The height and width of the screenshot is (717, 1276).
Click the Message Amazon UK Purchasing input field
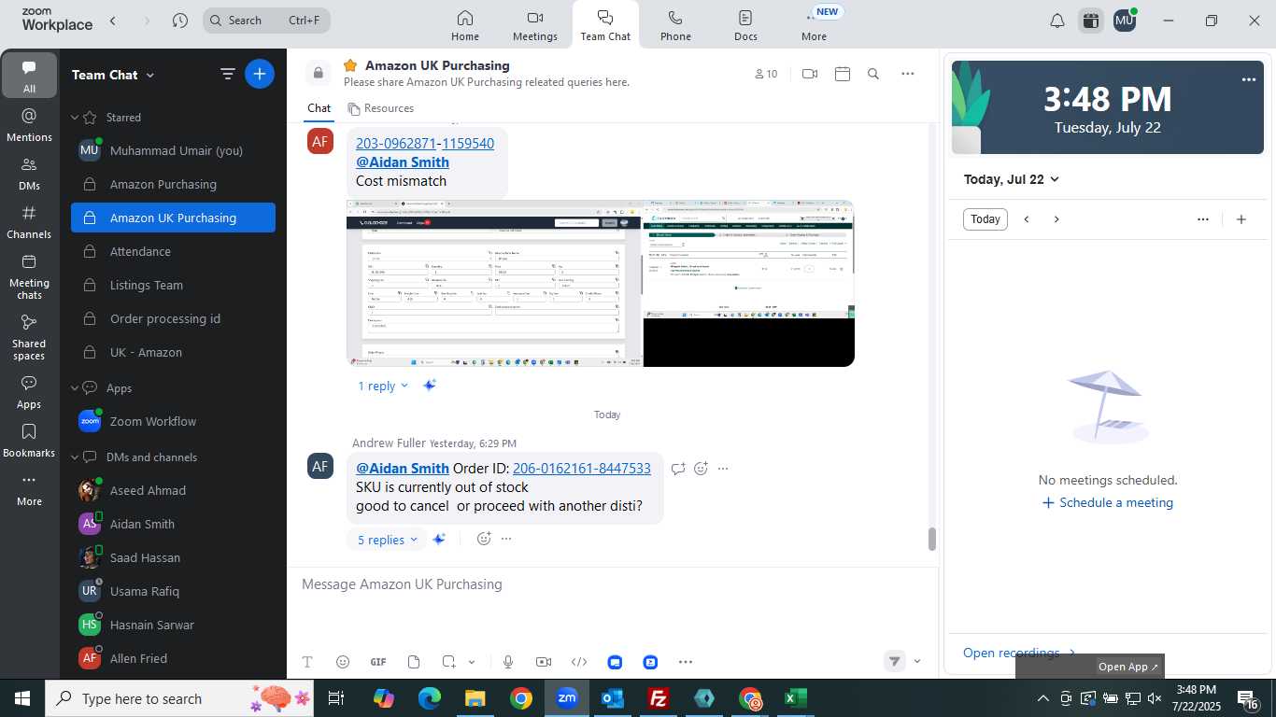click(612, 584)
